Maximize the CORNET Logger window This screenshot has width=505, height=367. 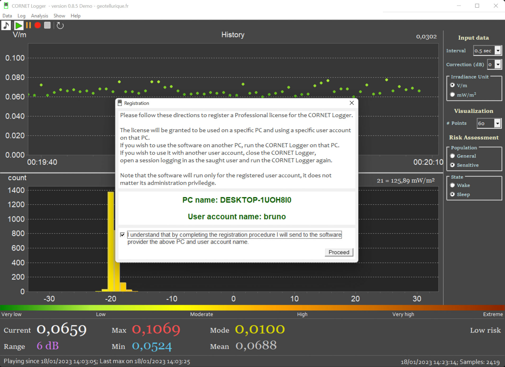(x=477, y=6)
